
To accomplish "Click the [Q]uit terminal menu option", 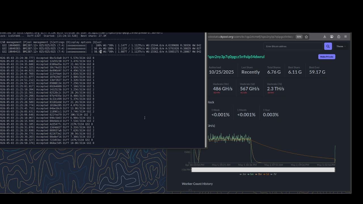I will [97, 42].
